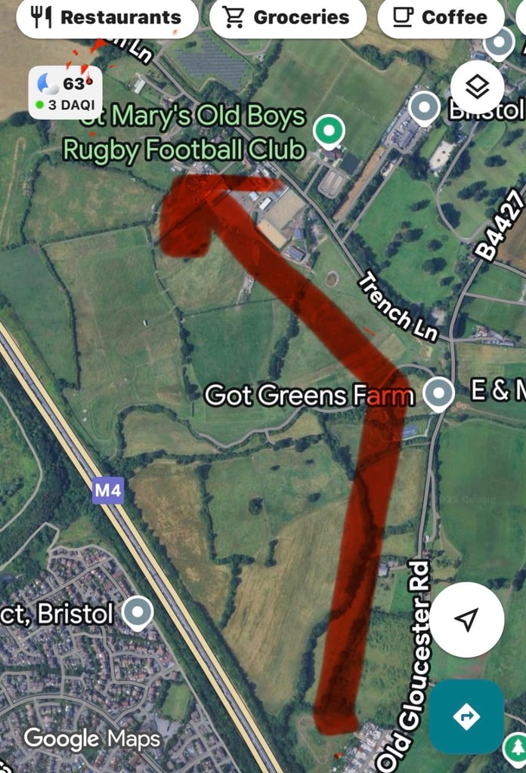Image resolution: width=526 pixels, height=773 pixels.
Task: Click the Google Maps logo
Action: pos(92,739)
